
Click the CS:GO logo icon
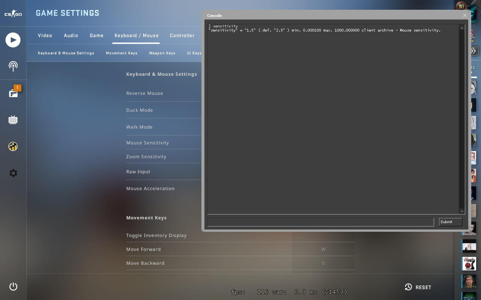click(x=13, y=14)
